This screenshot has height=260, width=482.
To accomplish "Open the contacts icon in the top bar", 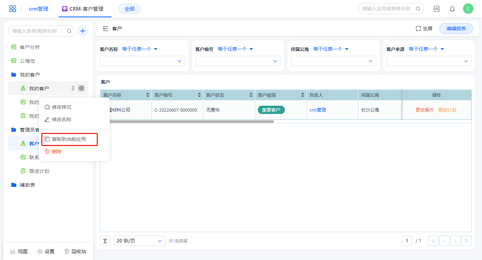I will (x=436, y=9).
